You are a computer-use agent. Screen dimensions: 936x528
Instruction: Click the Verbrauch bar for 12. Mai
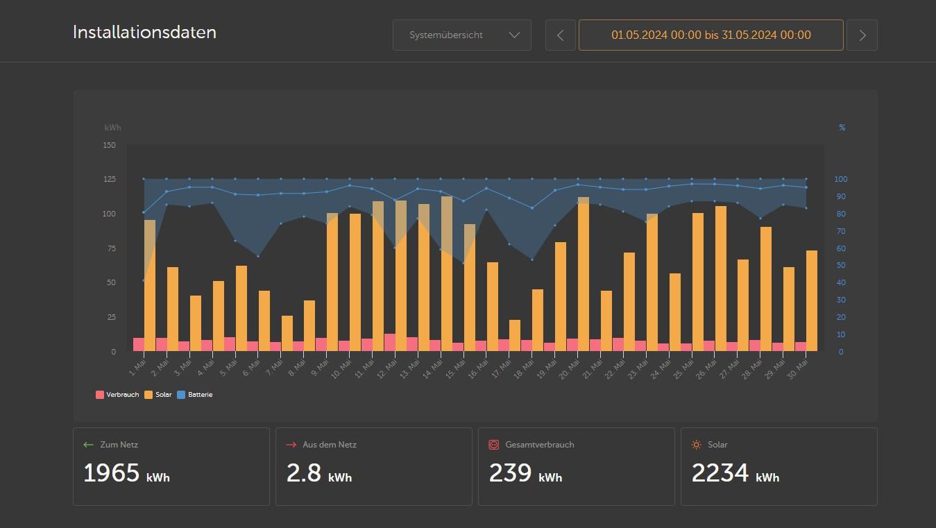[x=390, y=342]
